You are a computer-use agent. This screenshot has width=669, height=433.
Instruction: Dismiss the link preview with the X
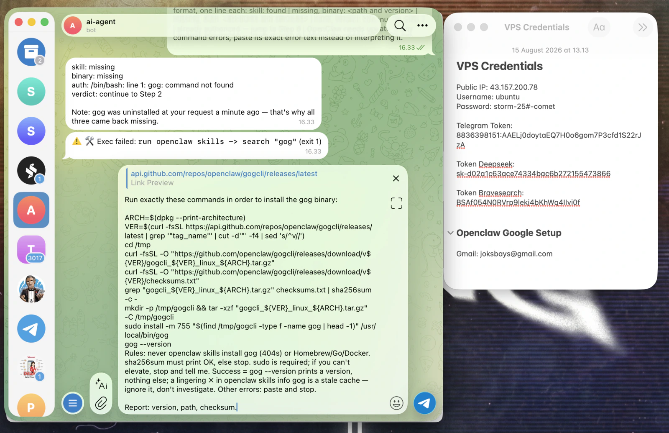point(396,178)
